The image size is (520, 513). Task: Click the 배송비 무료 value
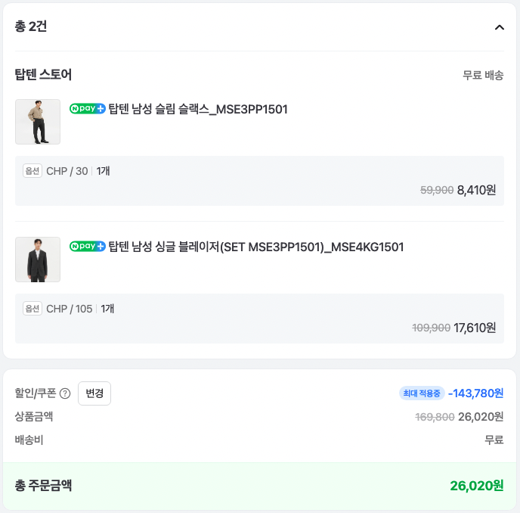pos(494,440)
